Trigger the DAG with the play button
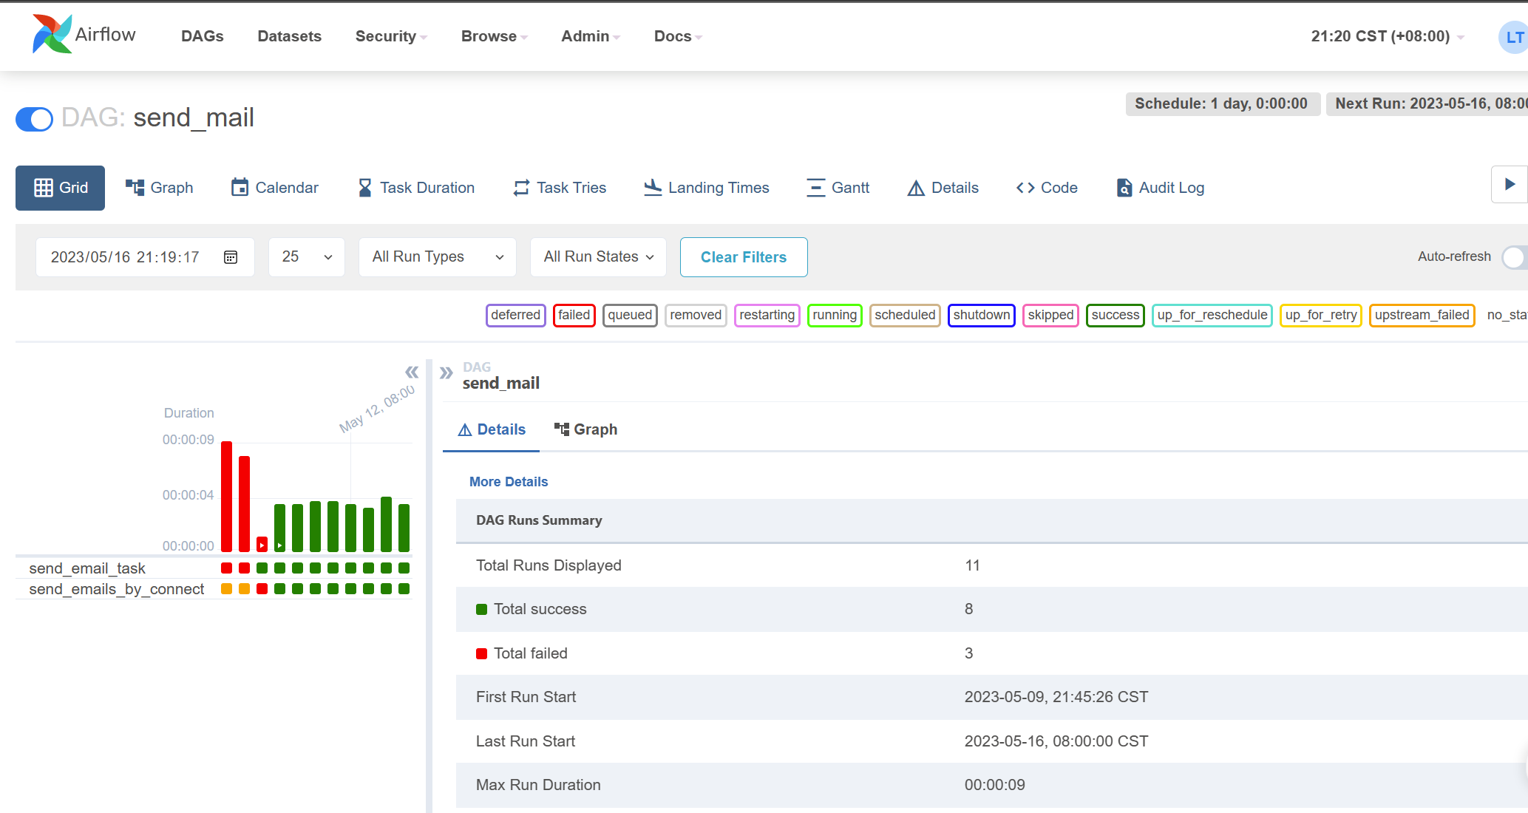The height and width of the screenshot is (813, 1528). [1510, 184]
